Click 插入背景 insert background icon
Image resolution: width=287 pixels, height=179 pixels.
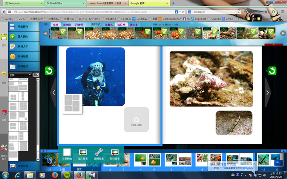(83, 154)
